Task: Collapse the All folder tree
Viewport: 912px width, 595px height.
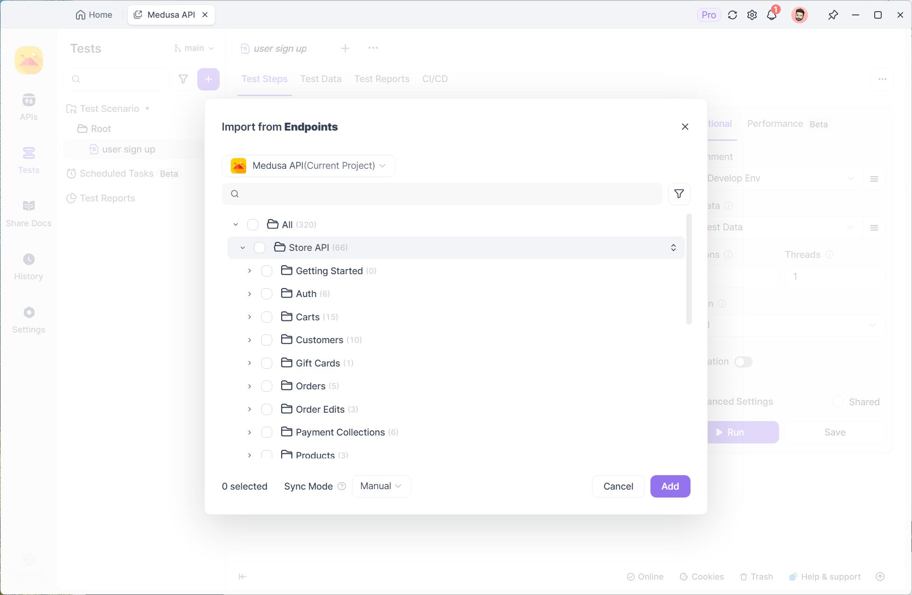Action: [x=236, y=225]
